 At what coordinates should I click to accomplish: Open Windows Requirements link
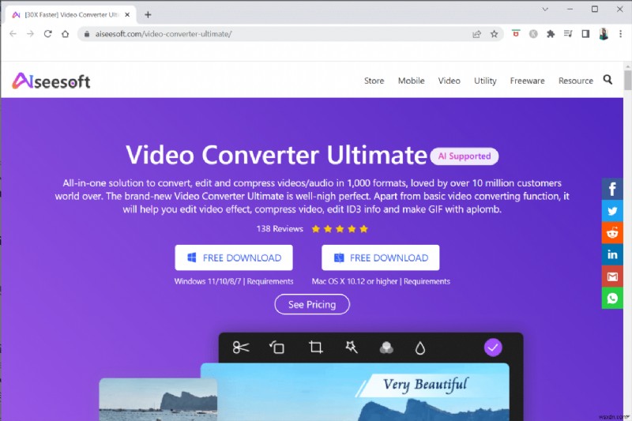[270, 281]
